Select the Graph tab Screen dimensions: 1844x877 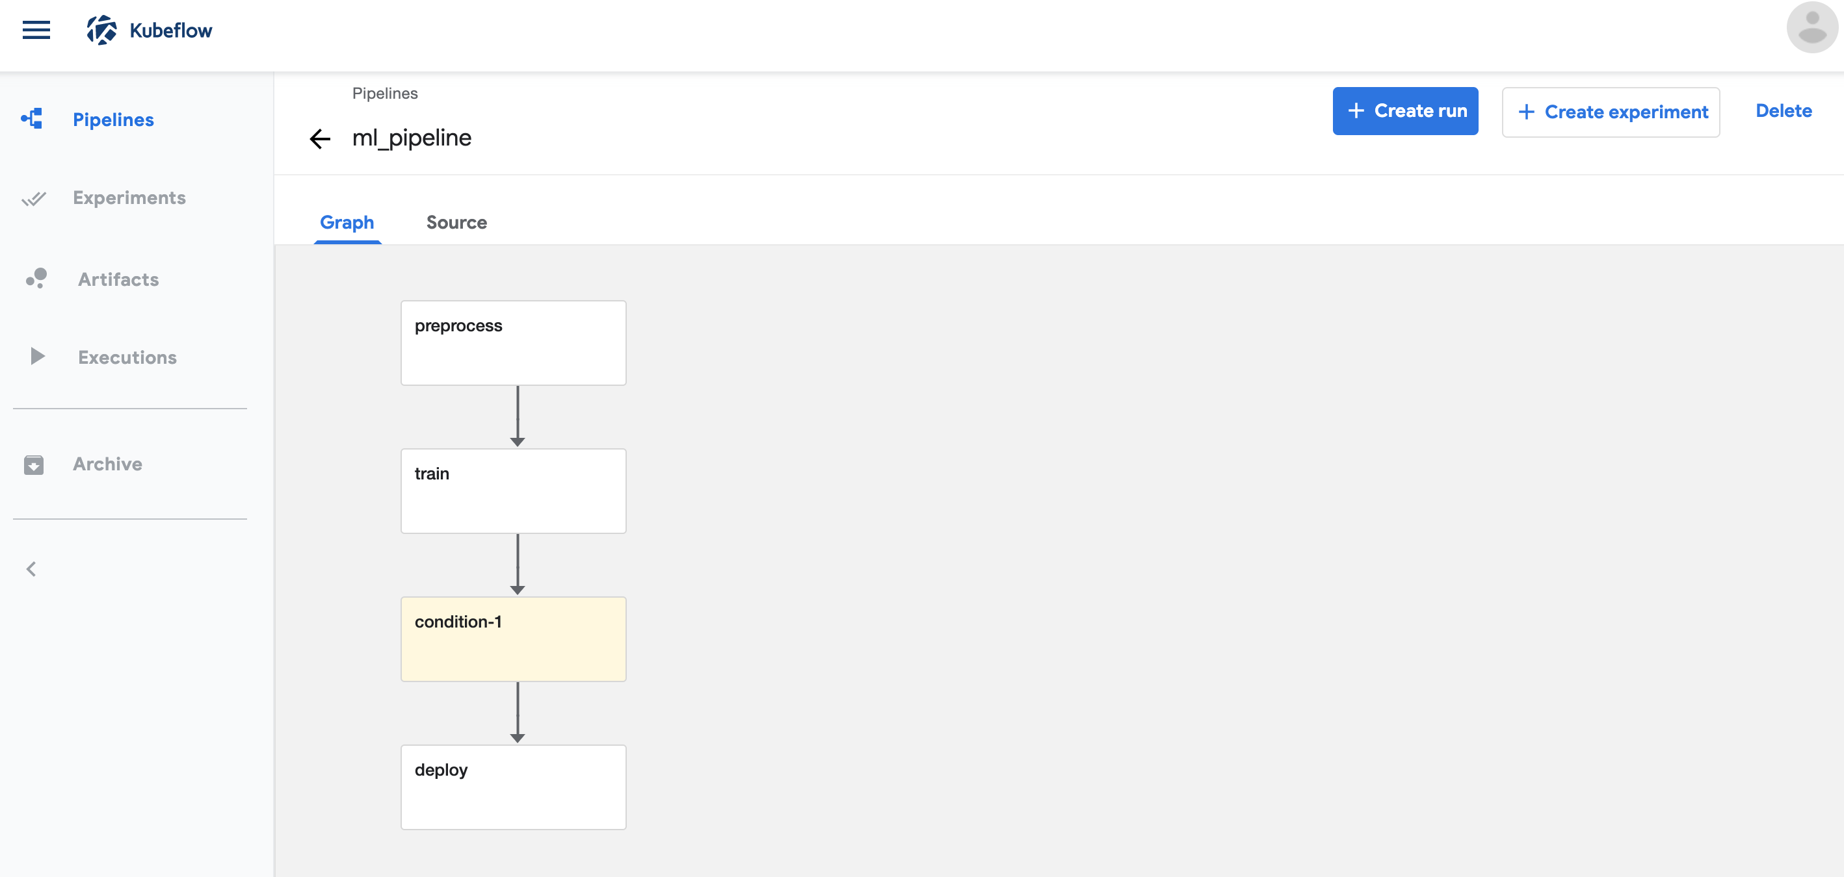point(348,221)
